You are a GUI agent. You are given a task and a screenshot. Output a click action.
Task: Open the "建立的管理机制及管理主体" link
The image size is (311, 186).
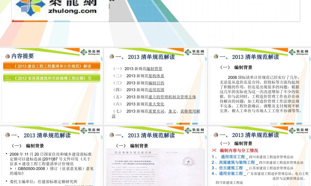point(172,97)
